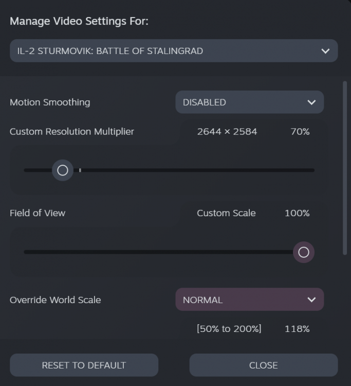The image size is (351, 386).
Task: Open the IL-2 Sturmovik game selection dropdown
Action: click(164, 51)
